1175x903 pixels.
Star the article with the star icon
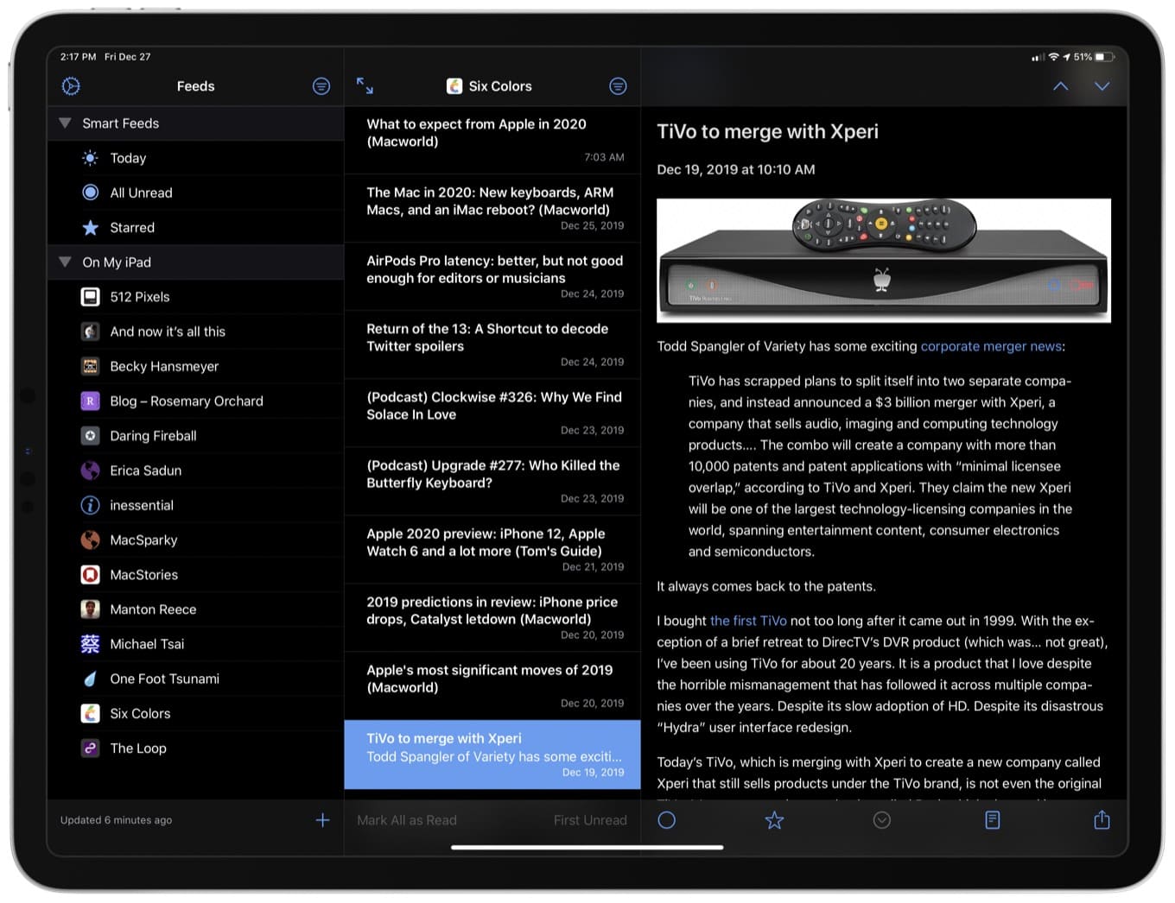pyautogui.click(x=774, y=820)
